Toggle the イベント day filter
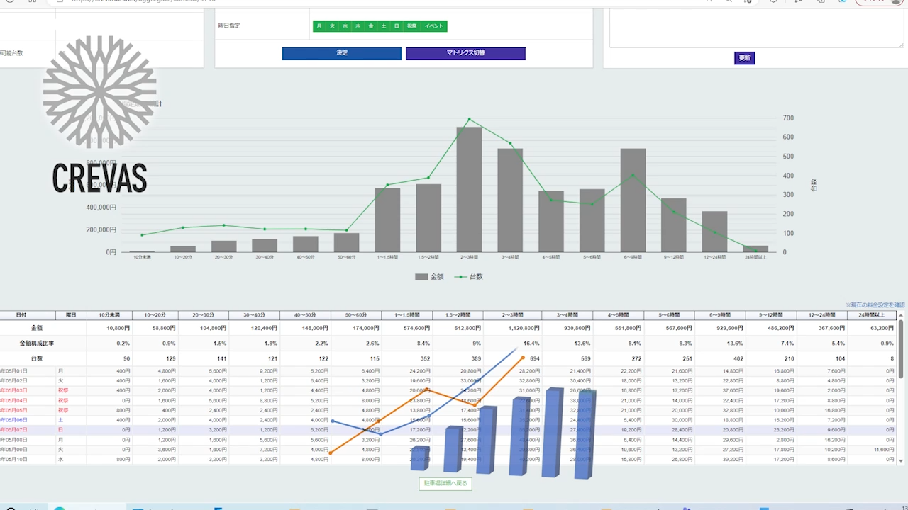 433,26
